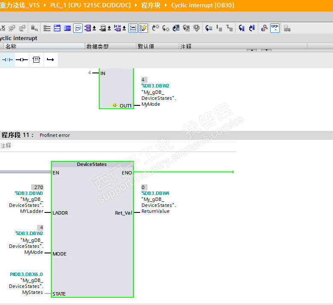Select breadcrumb Cyclic interrupt [OB30]
333x305 pixels.
[203, 5]
